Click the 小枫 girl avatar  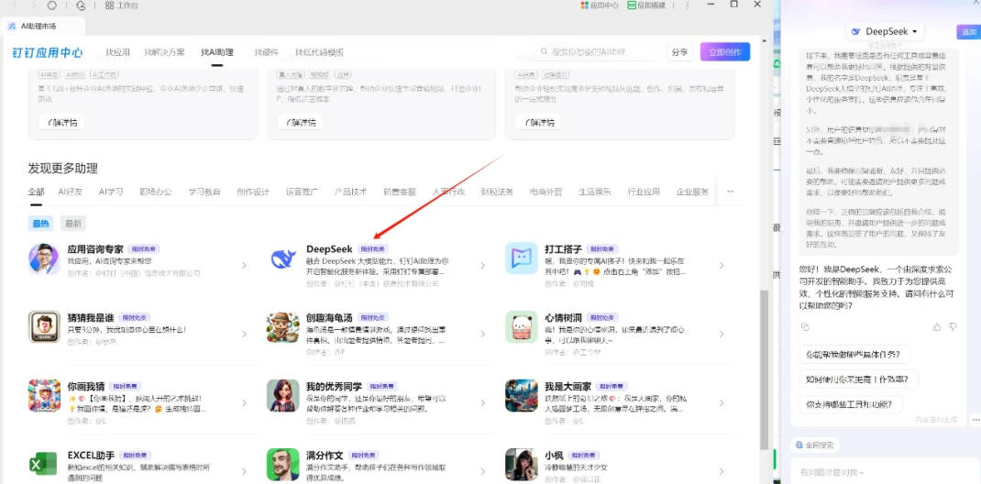pyautogui.click(x=521, y=464)
